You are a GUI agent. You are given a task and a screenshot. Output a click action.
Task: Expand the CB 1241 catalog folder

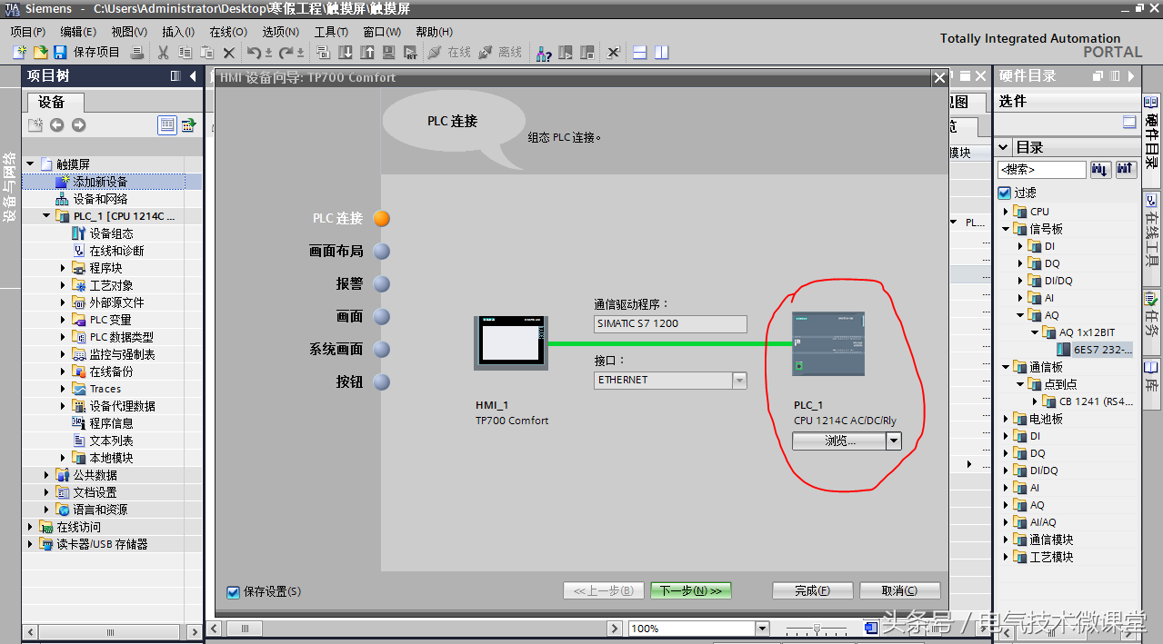pyautogui.click(x=1036, y=401)
